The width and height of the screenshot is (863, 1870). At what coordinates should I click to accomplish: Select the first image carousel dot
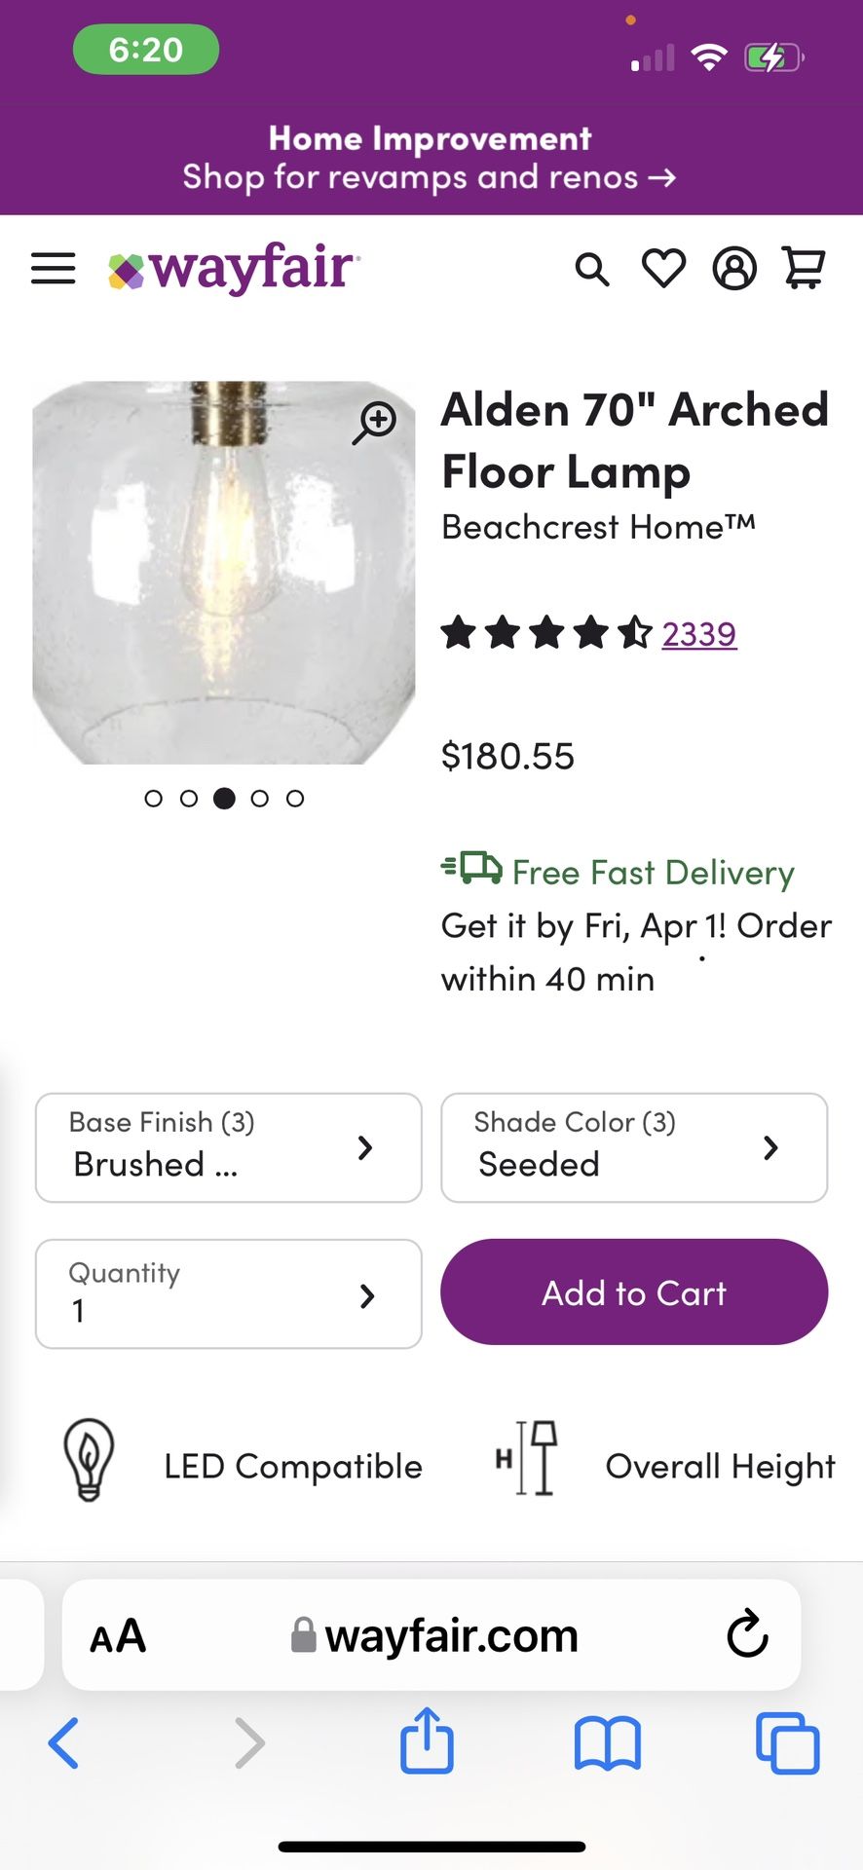153,799
